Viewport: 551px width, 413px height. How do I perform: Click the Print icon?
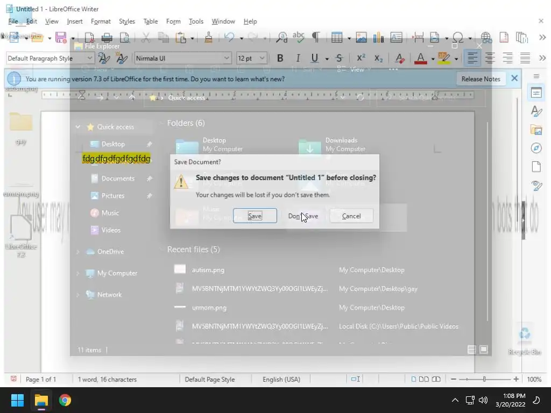click(x=107, y=37)
